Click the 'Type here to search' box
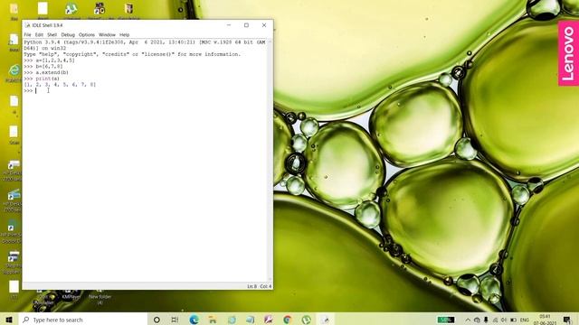This screenshot has width=579, height=325. coord(82,320)
